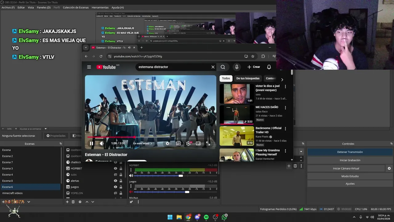Open a new Chrome tab

pos(142,47)
